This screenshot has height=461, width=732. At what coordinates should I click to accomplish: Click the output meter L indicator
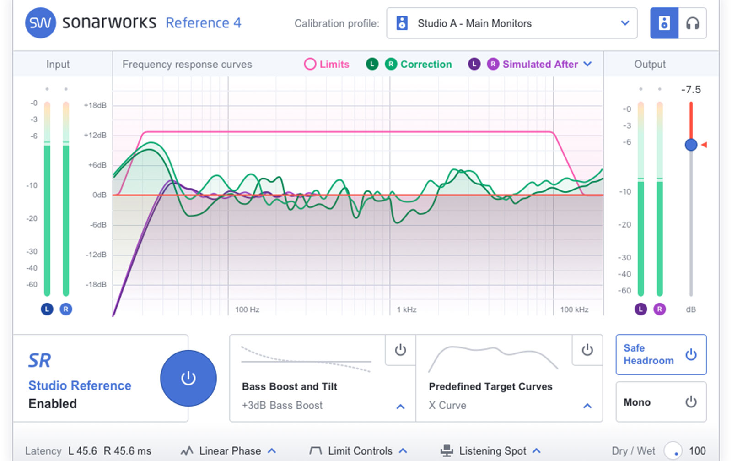coord(640,309)
